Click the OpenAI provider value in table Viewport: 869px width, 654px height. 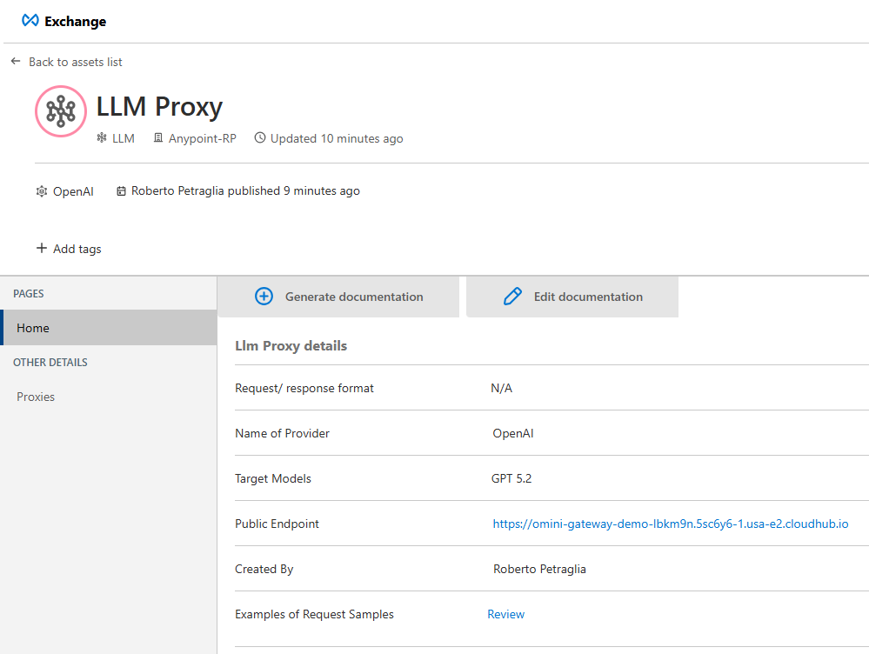pos(513,433)
